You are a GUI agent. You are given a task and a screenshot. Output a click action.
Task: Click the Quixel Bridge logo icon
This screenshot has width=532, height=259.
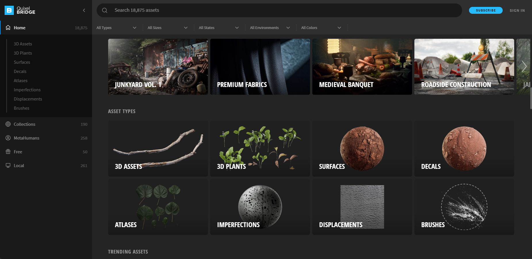coord(9,10)
